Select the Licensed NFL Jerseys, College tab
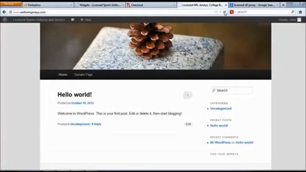The image size is (306, 172). [x=202, y=5]
